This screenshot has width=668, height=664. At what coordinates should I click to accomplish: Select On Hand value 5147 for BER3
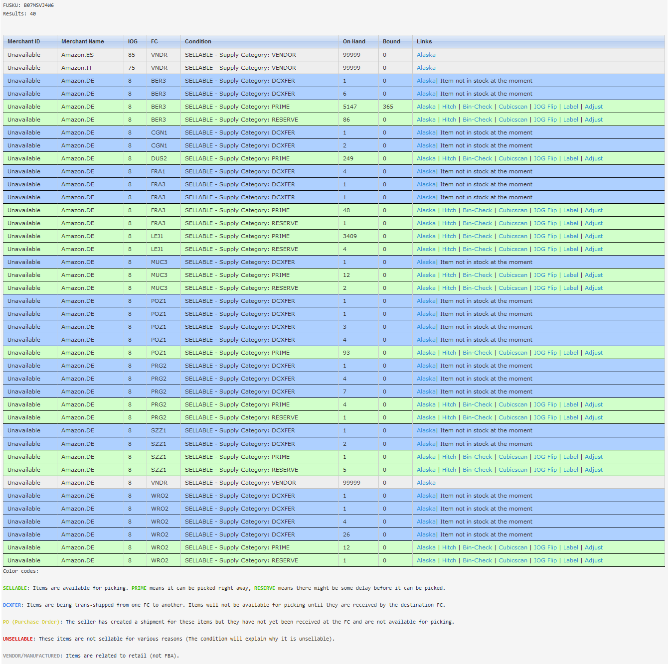click(x=350, y=107)
